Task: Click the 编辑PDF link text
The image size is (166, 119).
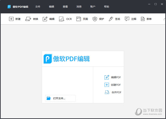Action: 116,77
